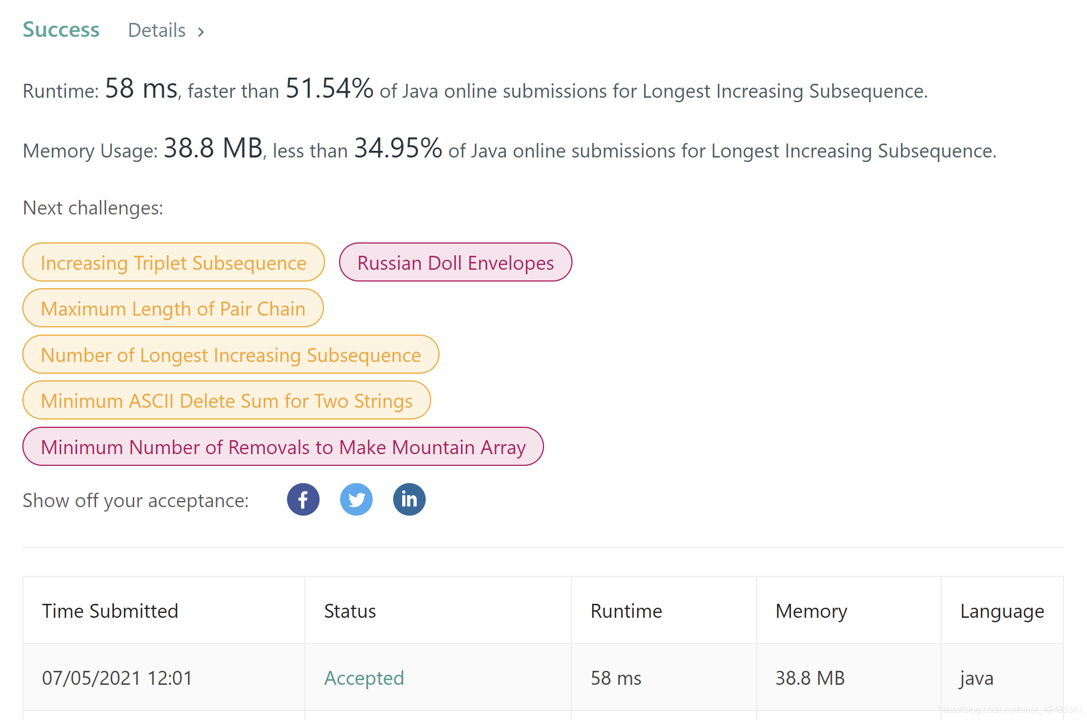Share acceptance on Facebook icon

pyautogui.click(x=303, y=499)
